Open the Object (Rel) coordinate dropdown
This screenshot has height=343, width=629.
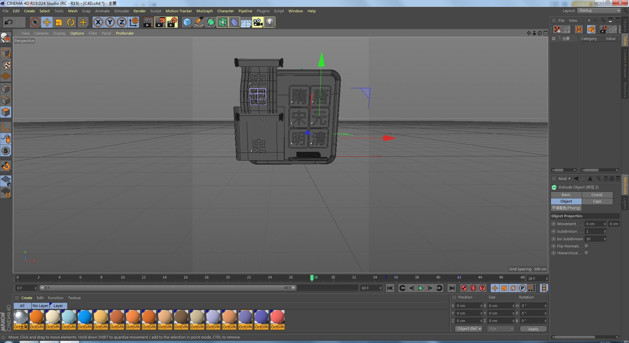pyautogui.click(x=469, y=329)
